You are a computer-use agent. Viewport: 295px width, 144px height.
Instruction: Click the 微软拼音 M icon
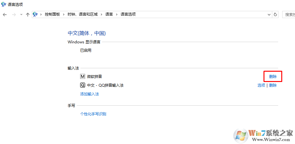[x=83, y=76]
